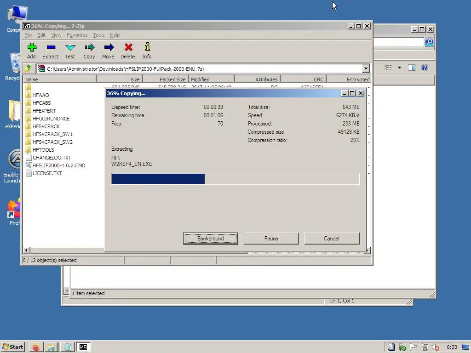471x353 pixels.
Task: Click the Background button
Action: (211, 239)
